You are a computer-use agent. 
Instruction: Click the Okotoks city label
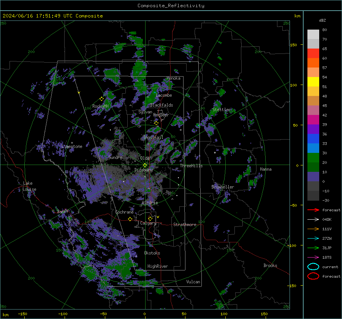(152, 253)
